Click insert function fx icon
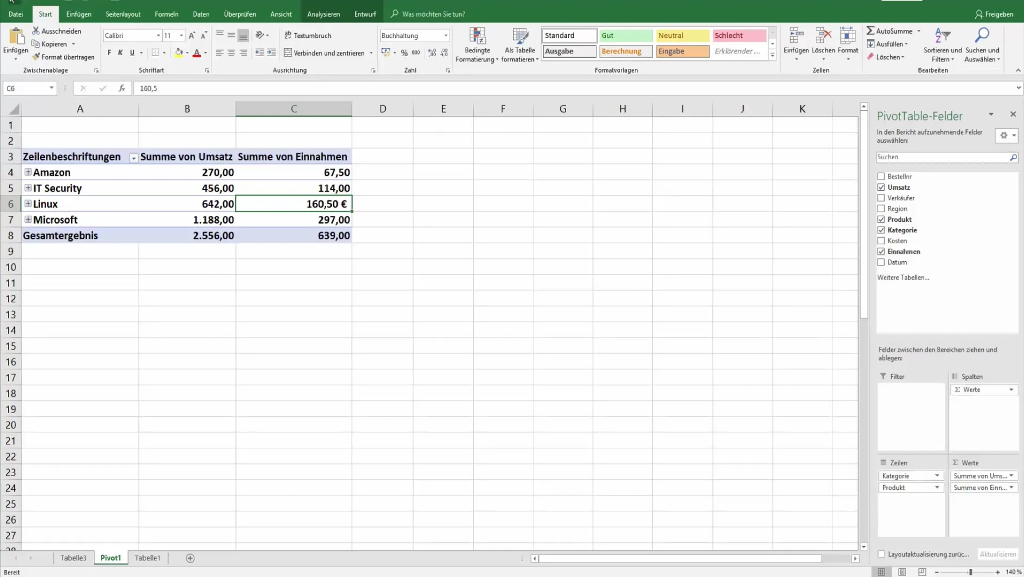Image resolution: width=1024 pixels, height=577 pixels. tap(122, 88)
